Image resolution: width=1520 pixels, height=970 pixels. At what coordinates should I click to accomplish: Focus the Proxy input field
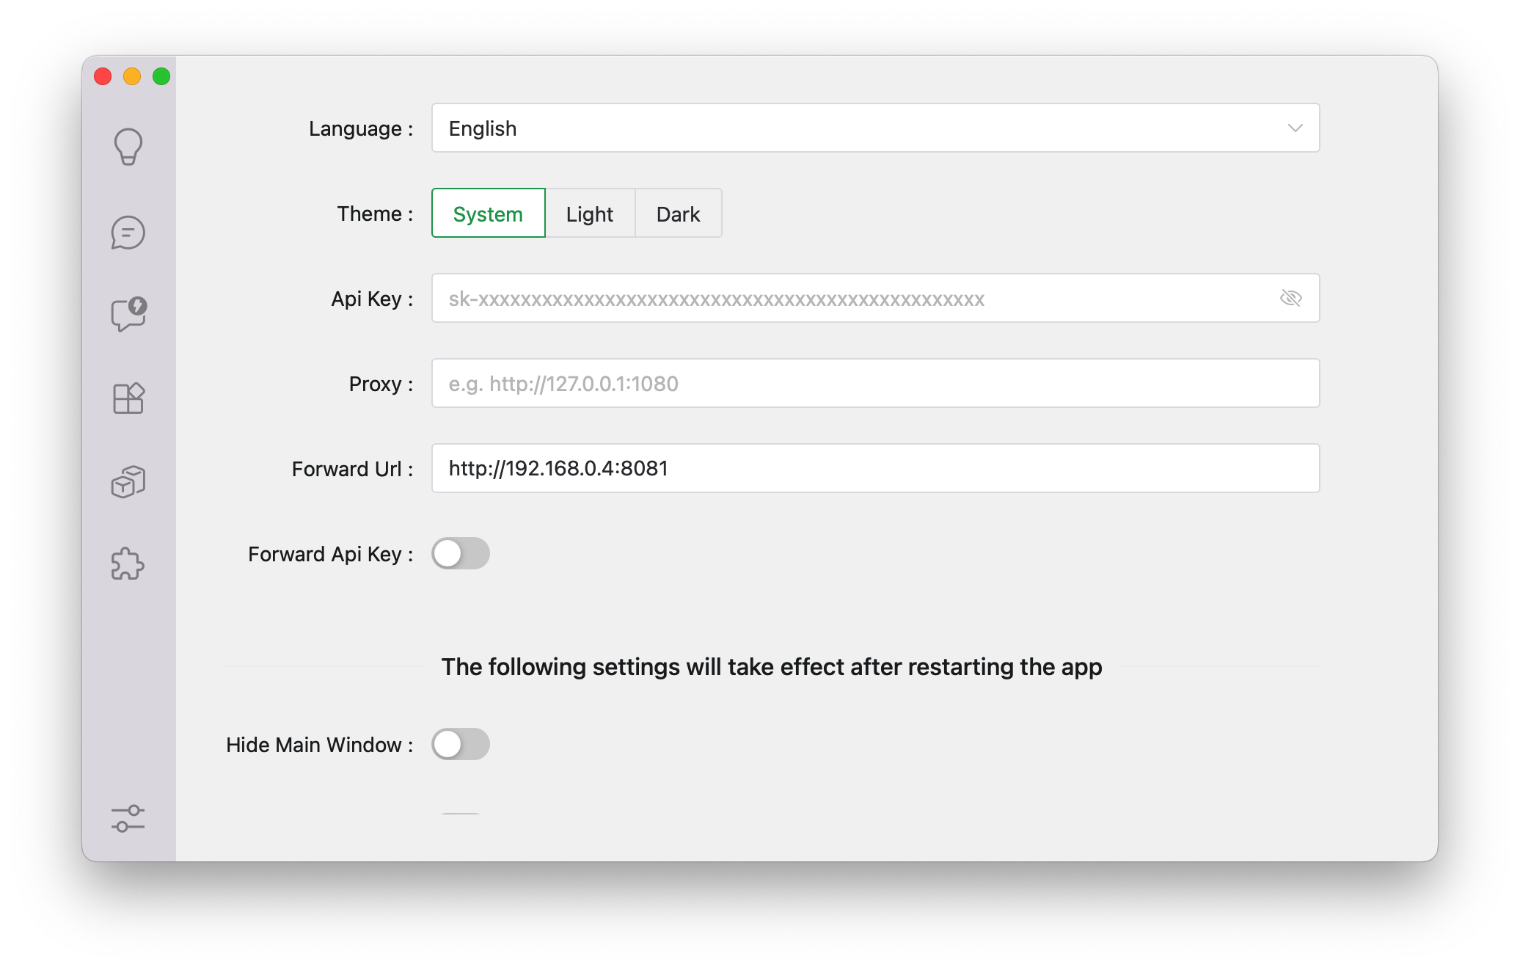[874, 383]
